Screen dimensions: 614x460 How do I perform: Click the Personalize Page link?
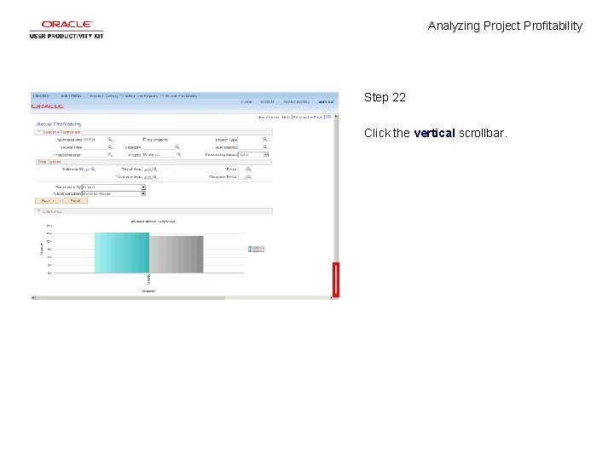coord(308,117)
